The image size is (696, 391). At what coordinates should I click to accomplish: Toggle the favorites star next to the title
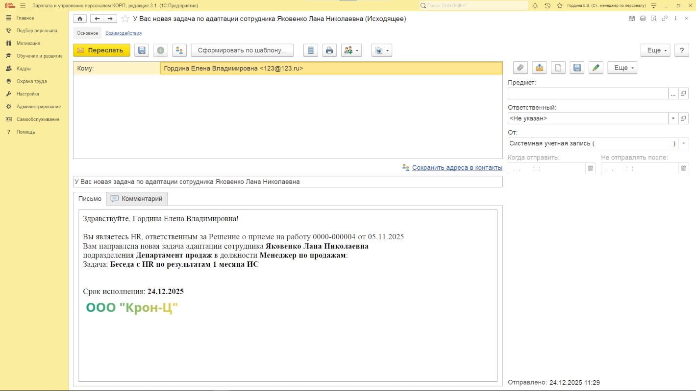tap(125, 19)
